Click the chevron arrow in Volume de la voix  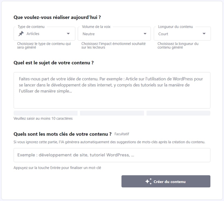pos(145,33)
